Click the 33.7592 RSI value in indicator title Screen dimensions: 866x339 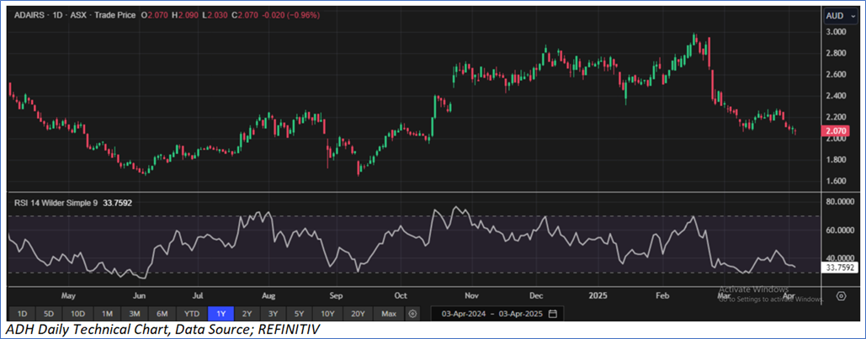coord(116,204)
